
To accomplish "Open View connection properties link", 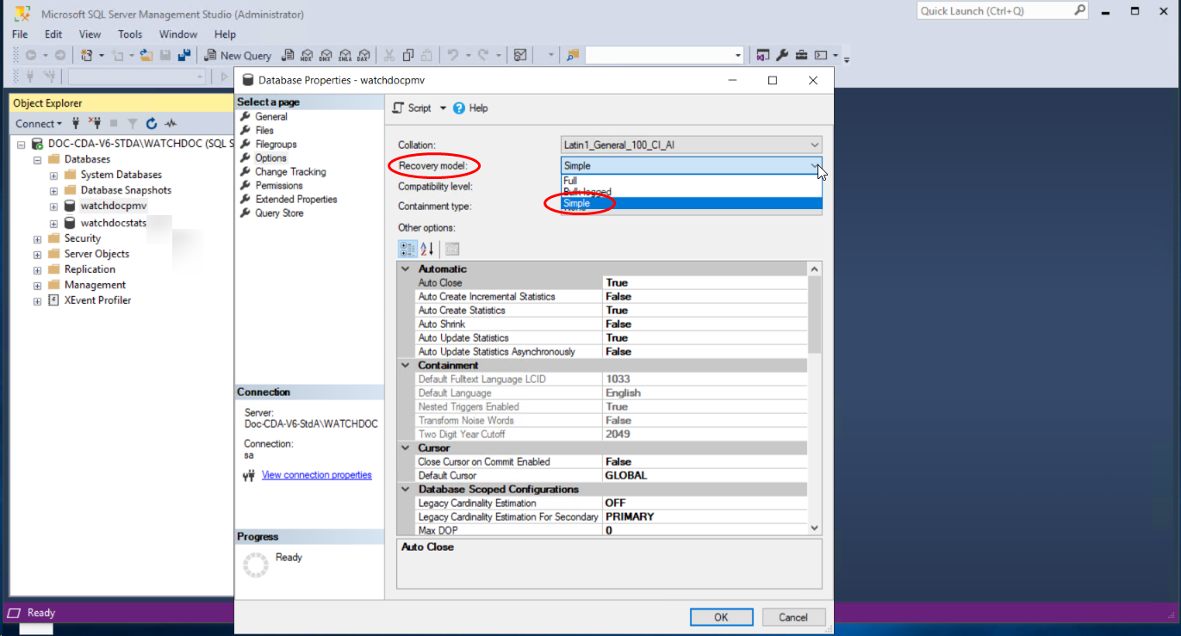I will [x=316, y=475].
